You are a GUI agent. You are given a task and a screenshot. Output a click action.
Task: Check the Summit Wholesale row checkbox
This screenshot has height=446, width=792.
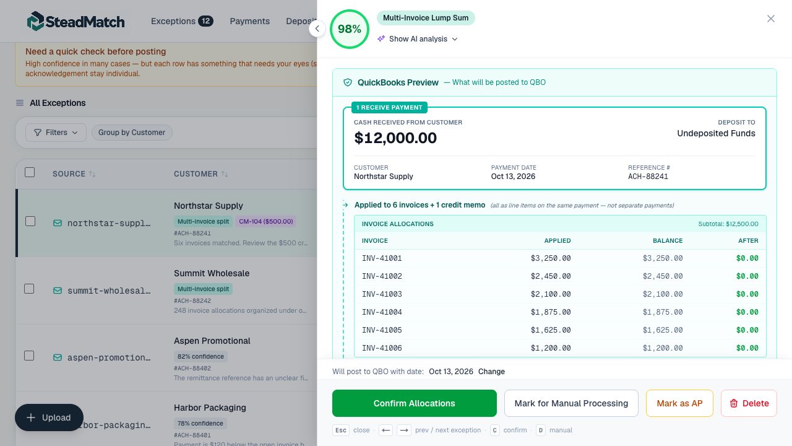point(29,289)
